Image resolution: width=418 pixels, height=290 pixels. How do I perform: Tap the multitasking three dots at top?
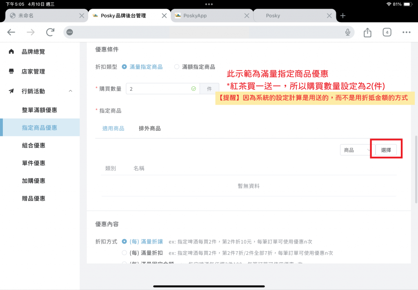(x=209, y=4)
